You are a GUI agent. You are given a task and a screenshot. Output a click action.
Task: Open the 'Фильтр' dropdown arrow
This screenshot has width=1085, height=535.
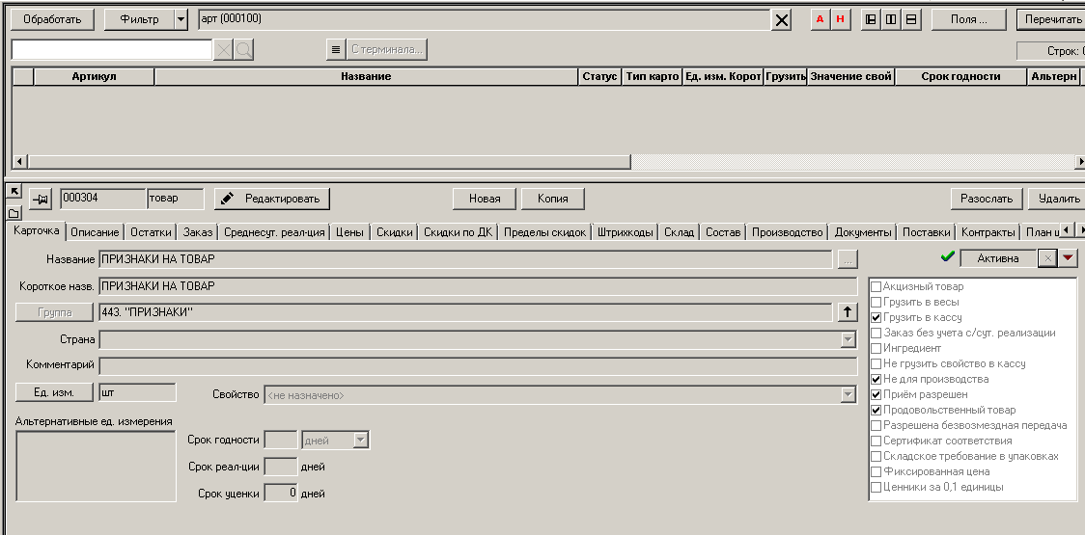pyautogui.click(x=181, y=20)
